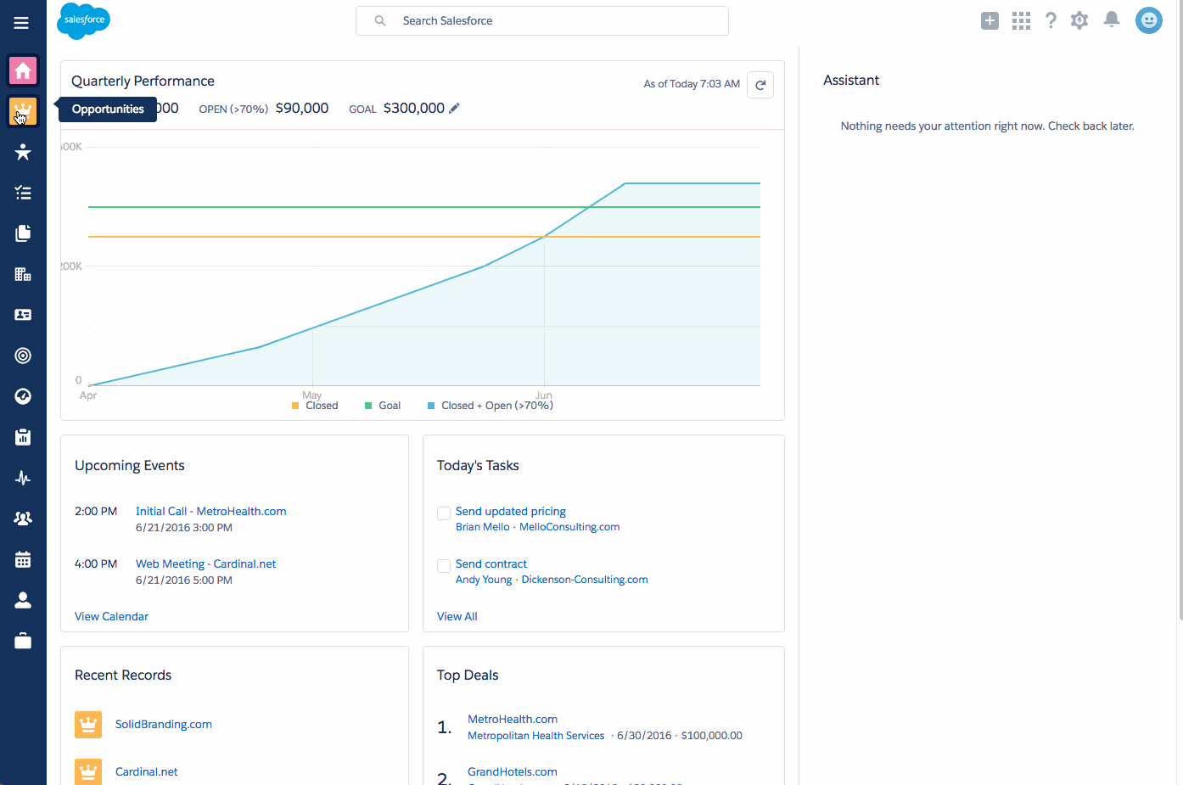Go to Home in the sidebar

pyautogui.click(x=23, y=70)
